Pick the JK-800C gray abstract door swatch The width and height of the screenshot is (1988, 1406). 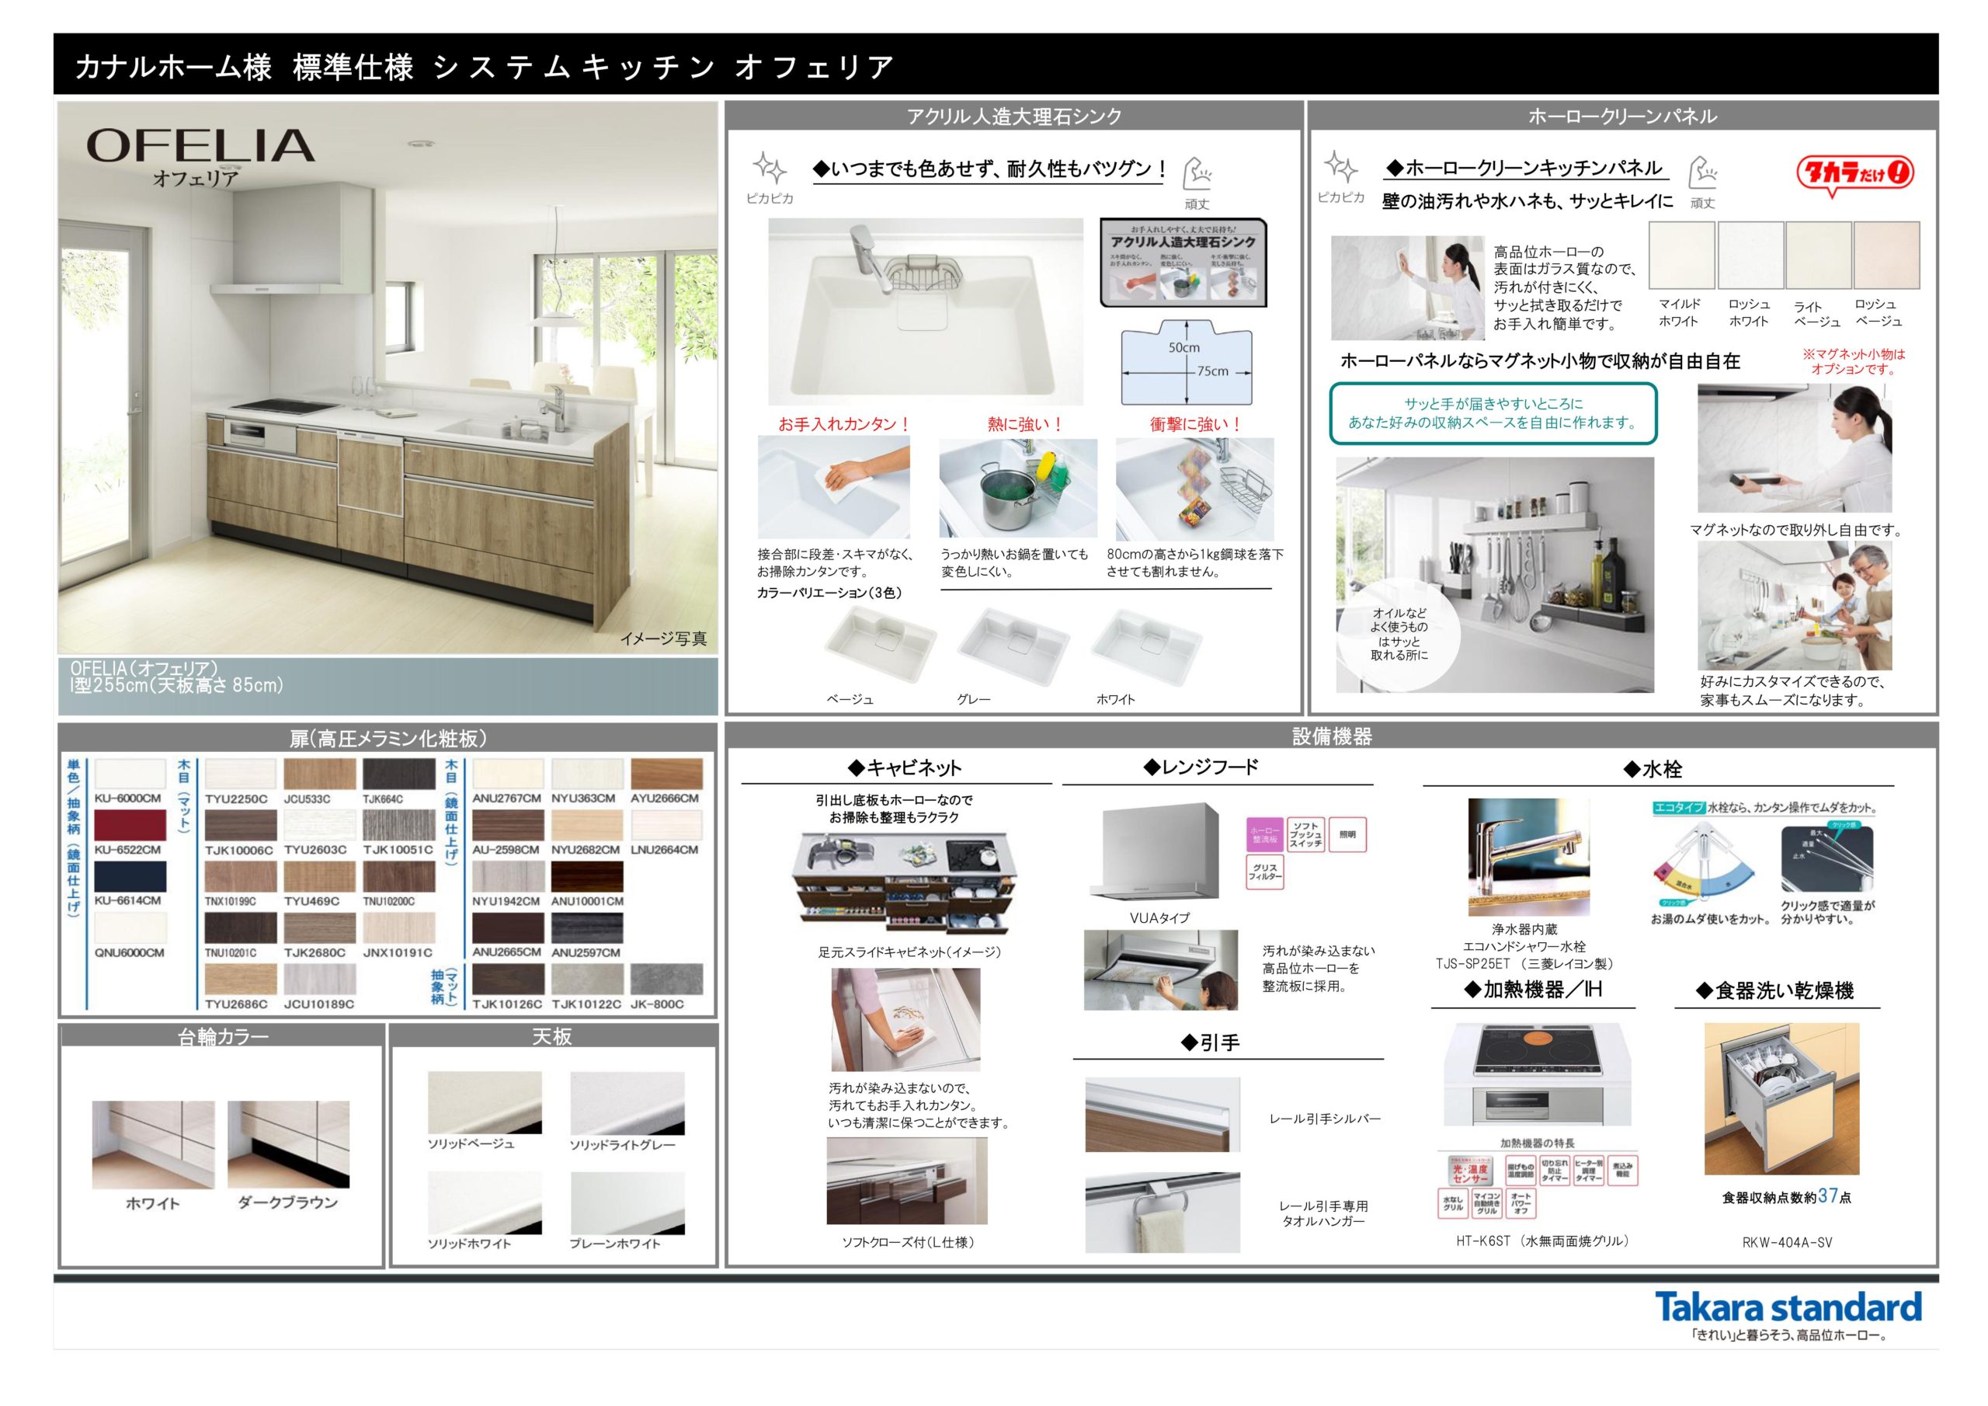tap(666, 979)
